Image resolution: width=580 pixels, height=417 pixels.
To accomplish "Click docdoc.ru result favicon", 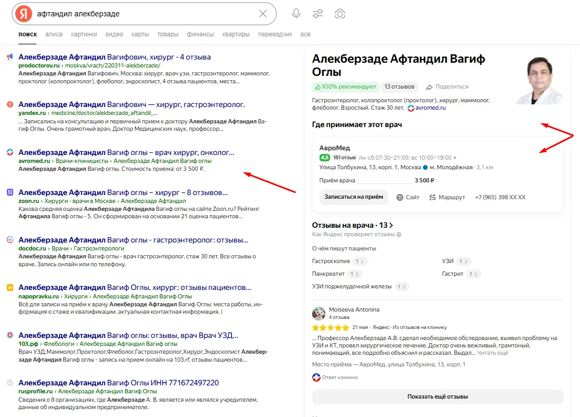I will point(10,239).
